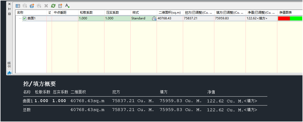This screenshot has height=122, width=303.
Task: Select the 曲面1 row name
Action: tap(31, 19)
